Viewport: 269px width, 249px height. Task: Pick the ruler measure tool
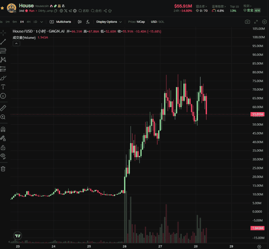pos(3,108)
